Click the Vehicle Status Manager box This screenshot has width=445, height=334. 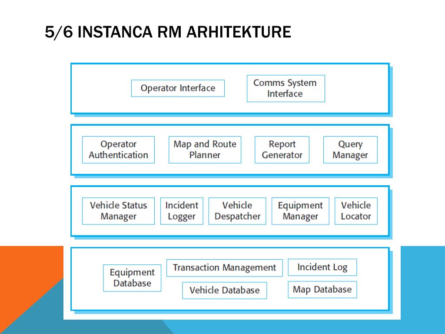tap(118, 211)
